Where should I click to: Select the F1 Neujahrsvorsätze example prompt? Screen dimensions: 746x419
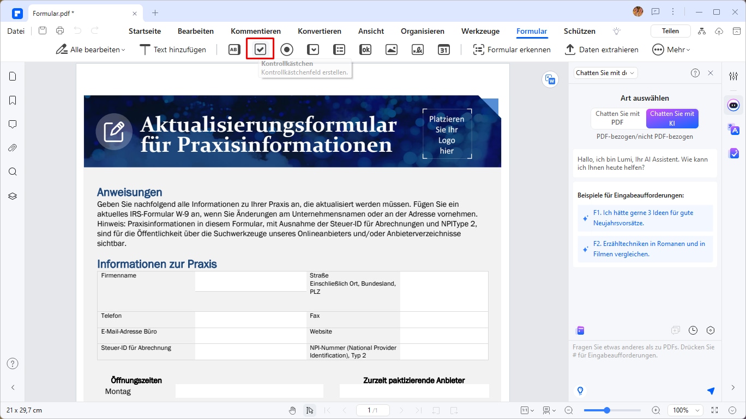tap(645, 218)
